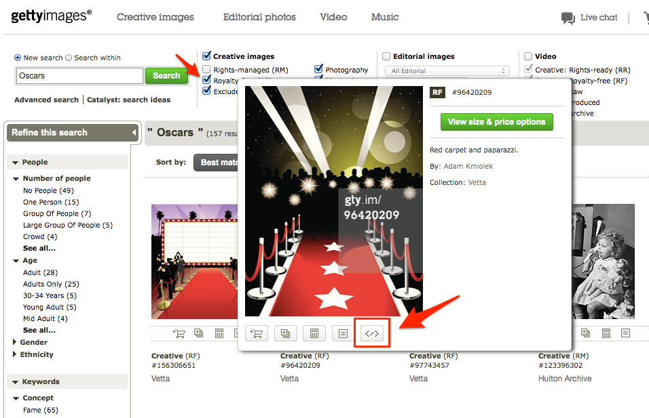Viewport: 649px width, 418px height.
Task: Toggle the Creative images checkbox
Action: (x=207, y=56)
